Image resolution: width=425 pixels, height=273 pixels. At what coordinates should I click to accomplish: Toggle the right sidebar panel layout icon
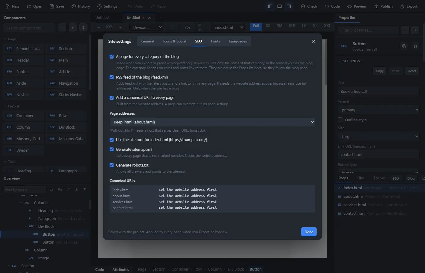289,6
